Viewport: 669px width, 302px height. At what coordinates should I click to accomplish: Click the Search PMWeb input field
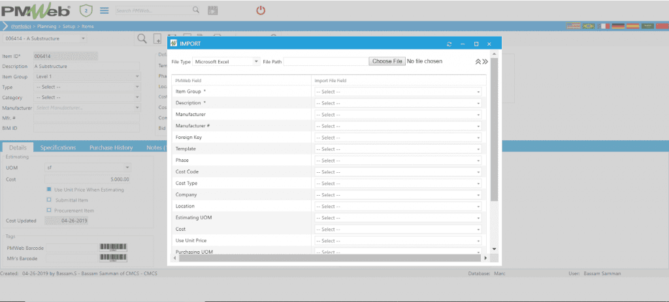tap(154, 10)
